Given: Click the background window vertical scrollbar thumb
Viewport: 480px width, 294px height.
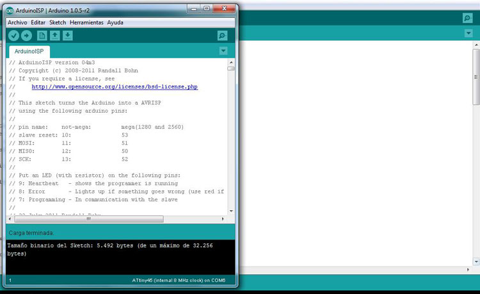Looking at the screenshot, I should pyautogui.click(x=476, y=77).
